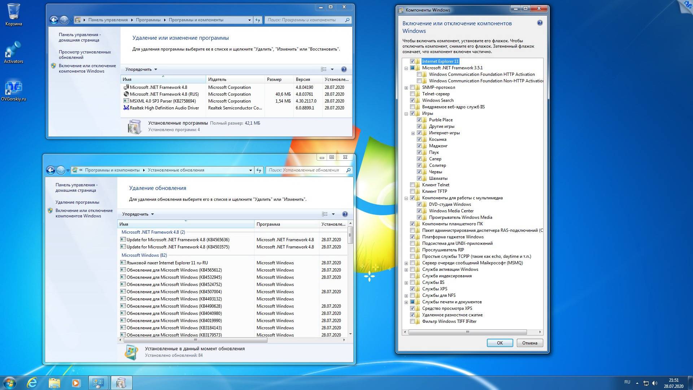Switch to the Windows Components taskbar button
Image resolution: width=693 pixels, height=390 pixels.
click(121, 383)
